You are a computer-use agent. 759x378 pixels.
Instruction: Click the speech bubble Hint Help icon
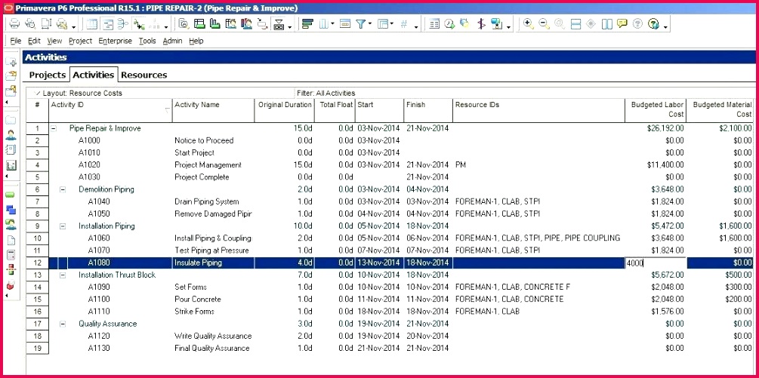(x=622, y=24)
